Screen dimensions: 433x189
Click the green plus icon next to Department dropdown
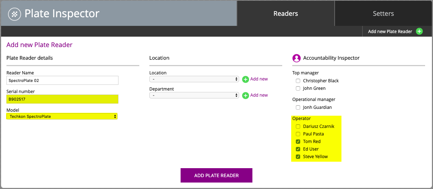(x=246, y=96)
